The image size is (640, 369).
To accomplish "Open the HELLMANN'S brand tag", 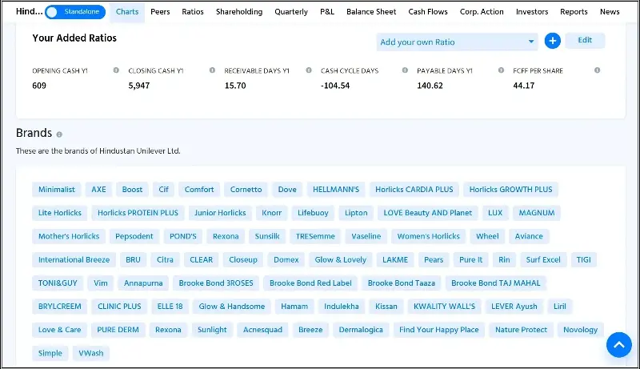I will tap(336, 190).
